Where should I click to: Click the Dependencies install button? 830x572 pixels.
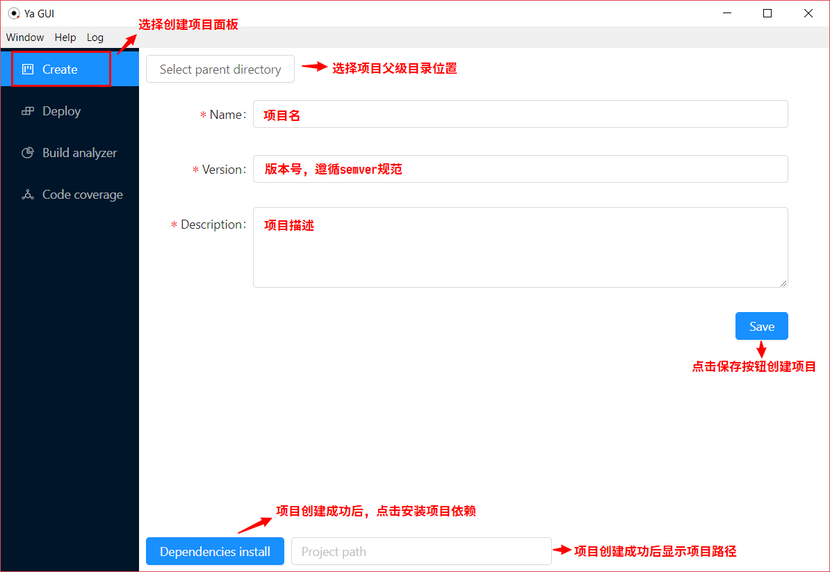[x=215, y=551]
